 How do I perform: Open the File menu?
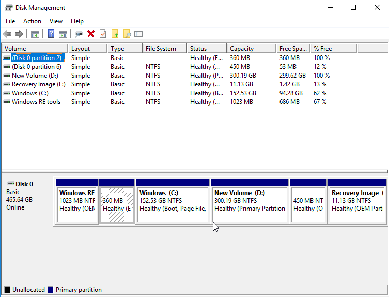[x=10, y=21]
